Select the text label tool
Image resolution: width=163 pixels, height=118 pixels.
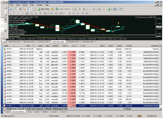coord(40,13)
